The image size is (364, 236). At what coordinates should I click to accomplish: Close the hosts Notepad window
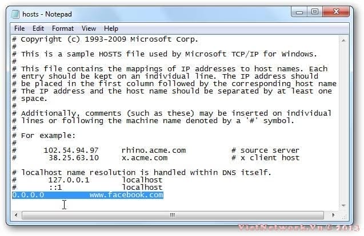pyautogui.click(x=336, y=12)
